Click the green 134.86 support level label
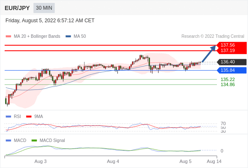Image resolution: width=248 pixels, height=168 pixels. [x=227, y=84]
